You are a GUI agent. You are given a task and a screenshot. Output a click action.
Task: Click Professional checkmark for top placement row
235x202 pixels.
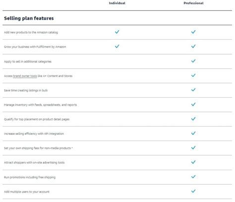tap(193, 119)
